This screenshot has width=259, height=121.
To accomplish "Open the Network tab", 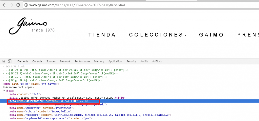I will point(65,61).
